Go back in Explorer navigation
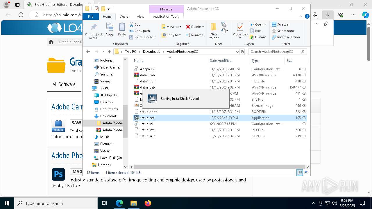The width and height of the screenshot is (372, 209). (x=88, y=52)
